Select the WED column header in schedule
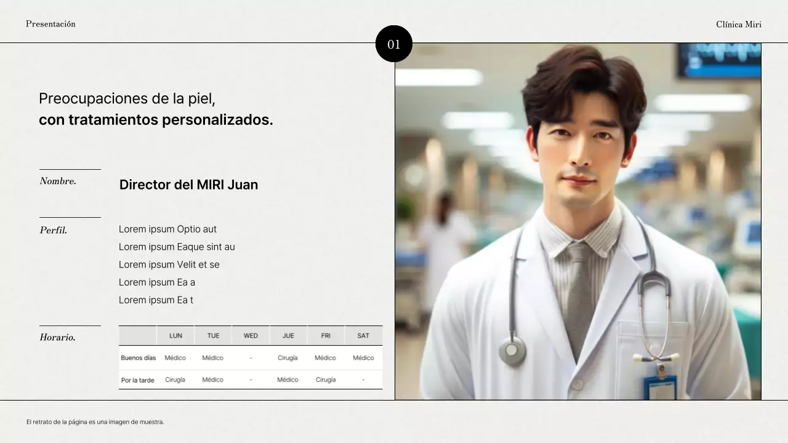 pos(251,336)
